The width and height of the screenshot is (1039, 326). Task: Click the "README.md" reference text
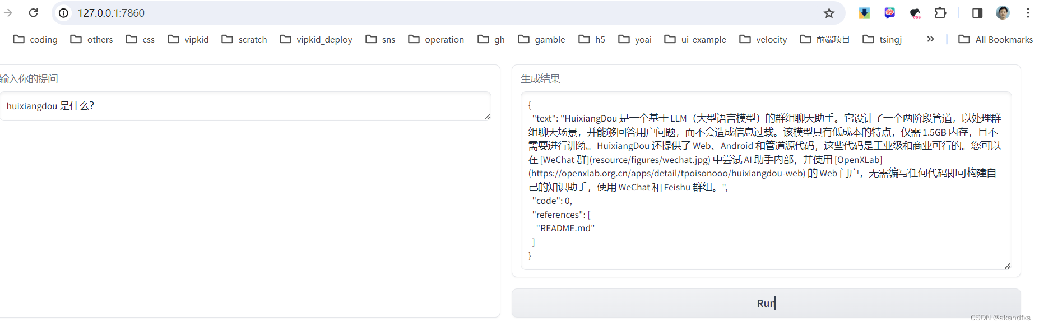tap(565, 228)
